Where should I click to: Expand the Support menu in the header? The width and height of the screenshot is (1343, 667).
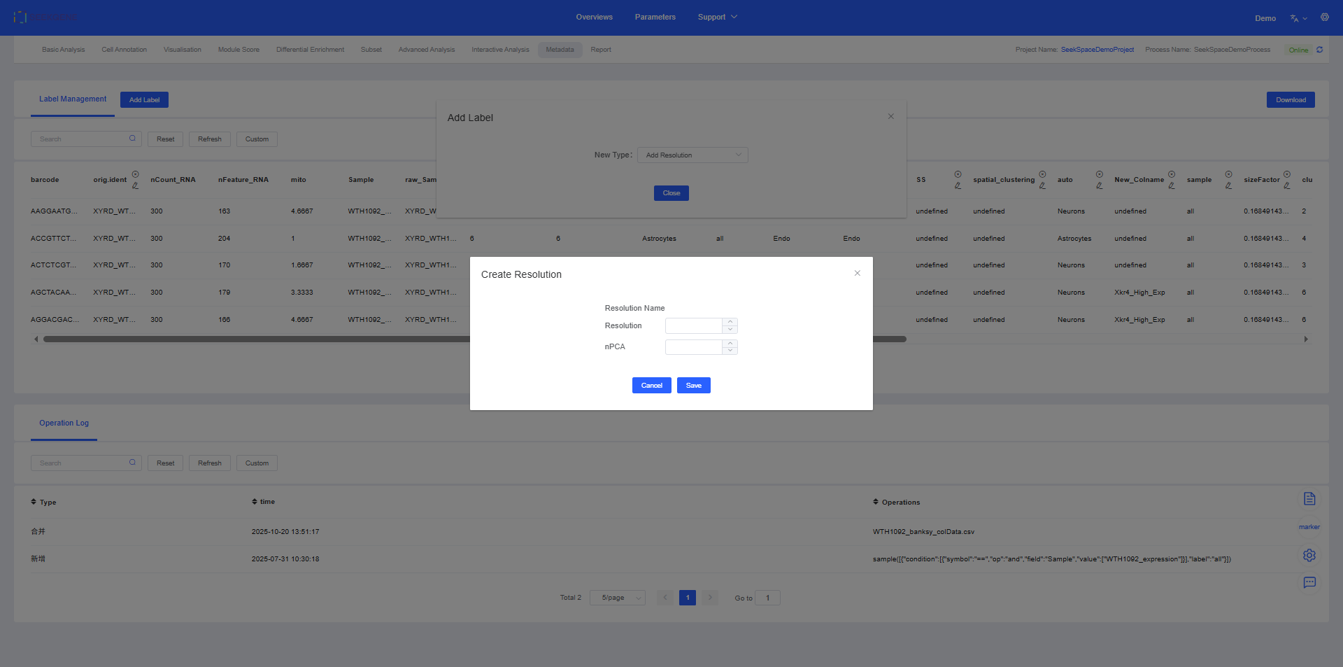pos(717,17)
